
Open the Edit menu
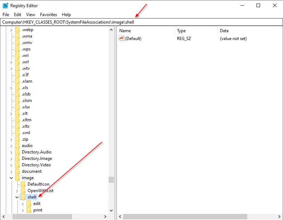(18, 15)
